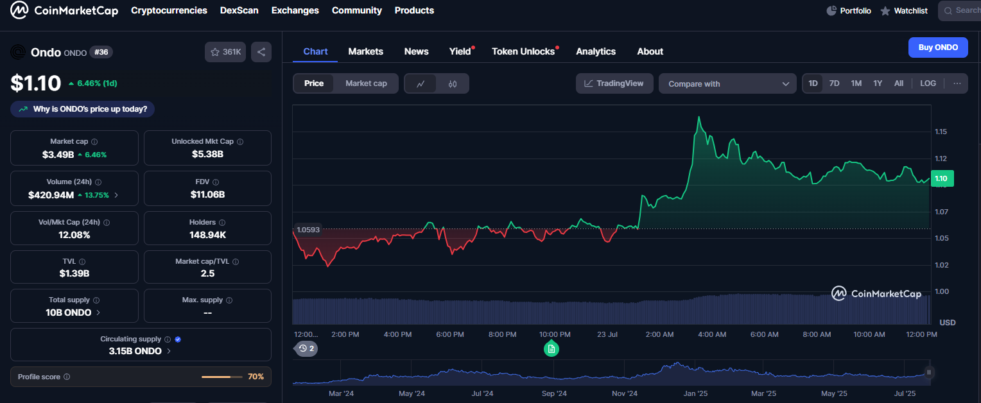Switch to the Token Unlocks tab
Viewport: 981px width, 403px height.
click(x=523, y=51)
